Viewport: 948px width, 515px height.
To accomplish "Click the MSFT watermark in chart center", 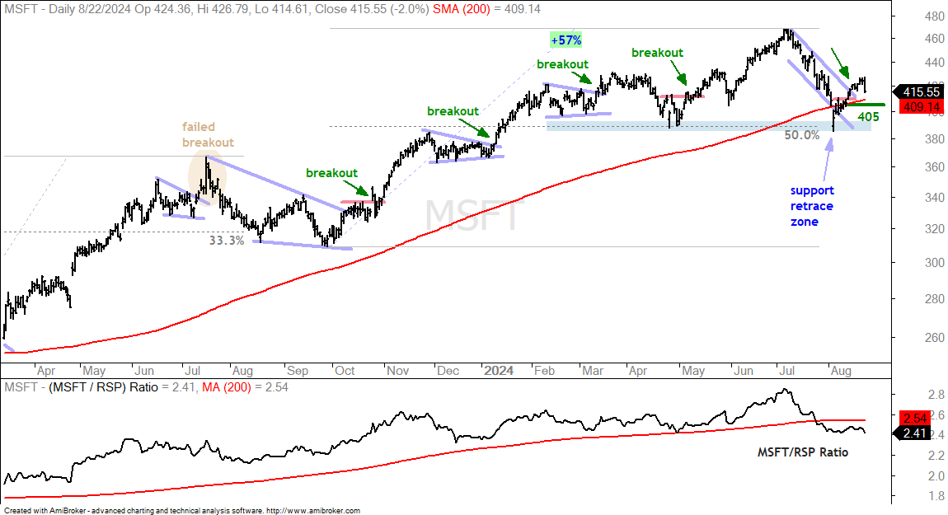I will point(473,215).
